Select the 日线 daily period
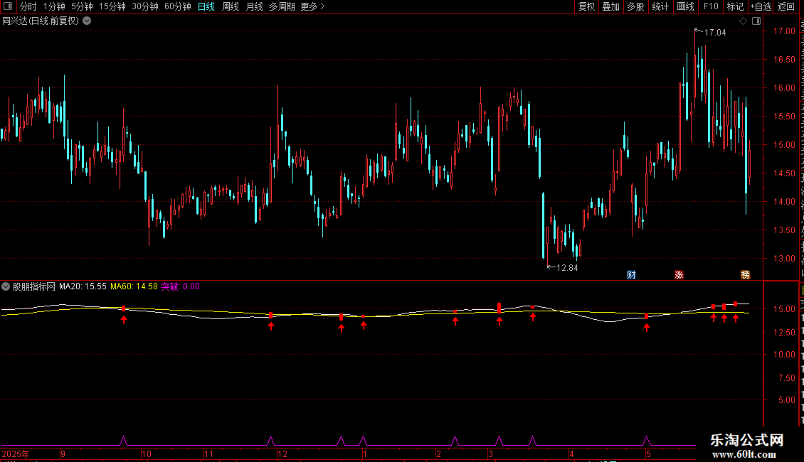This screenshot has height=462, width=804. tap(206, 6)
